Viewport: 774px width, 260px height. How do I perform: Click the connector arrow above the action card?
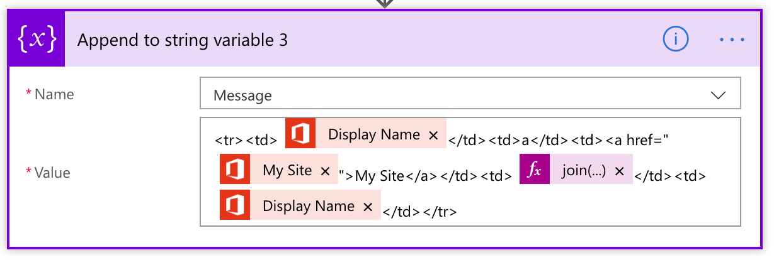384,3
